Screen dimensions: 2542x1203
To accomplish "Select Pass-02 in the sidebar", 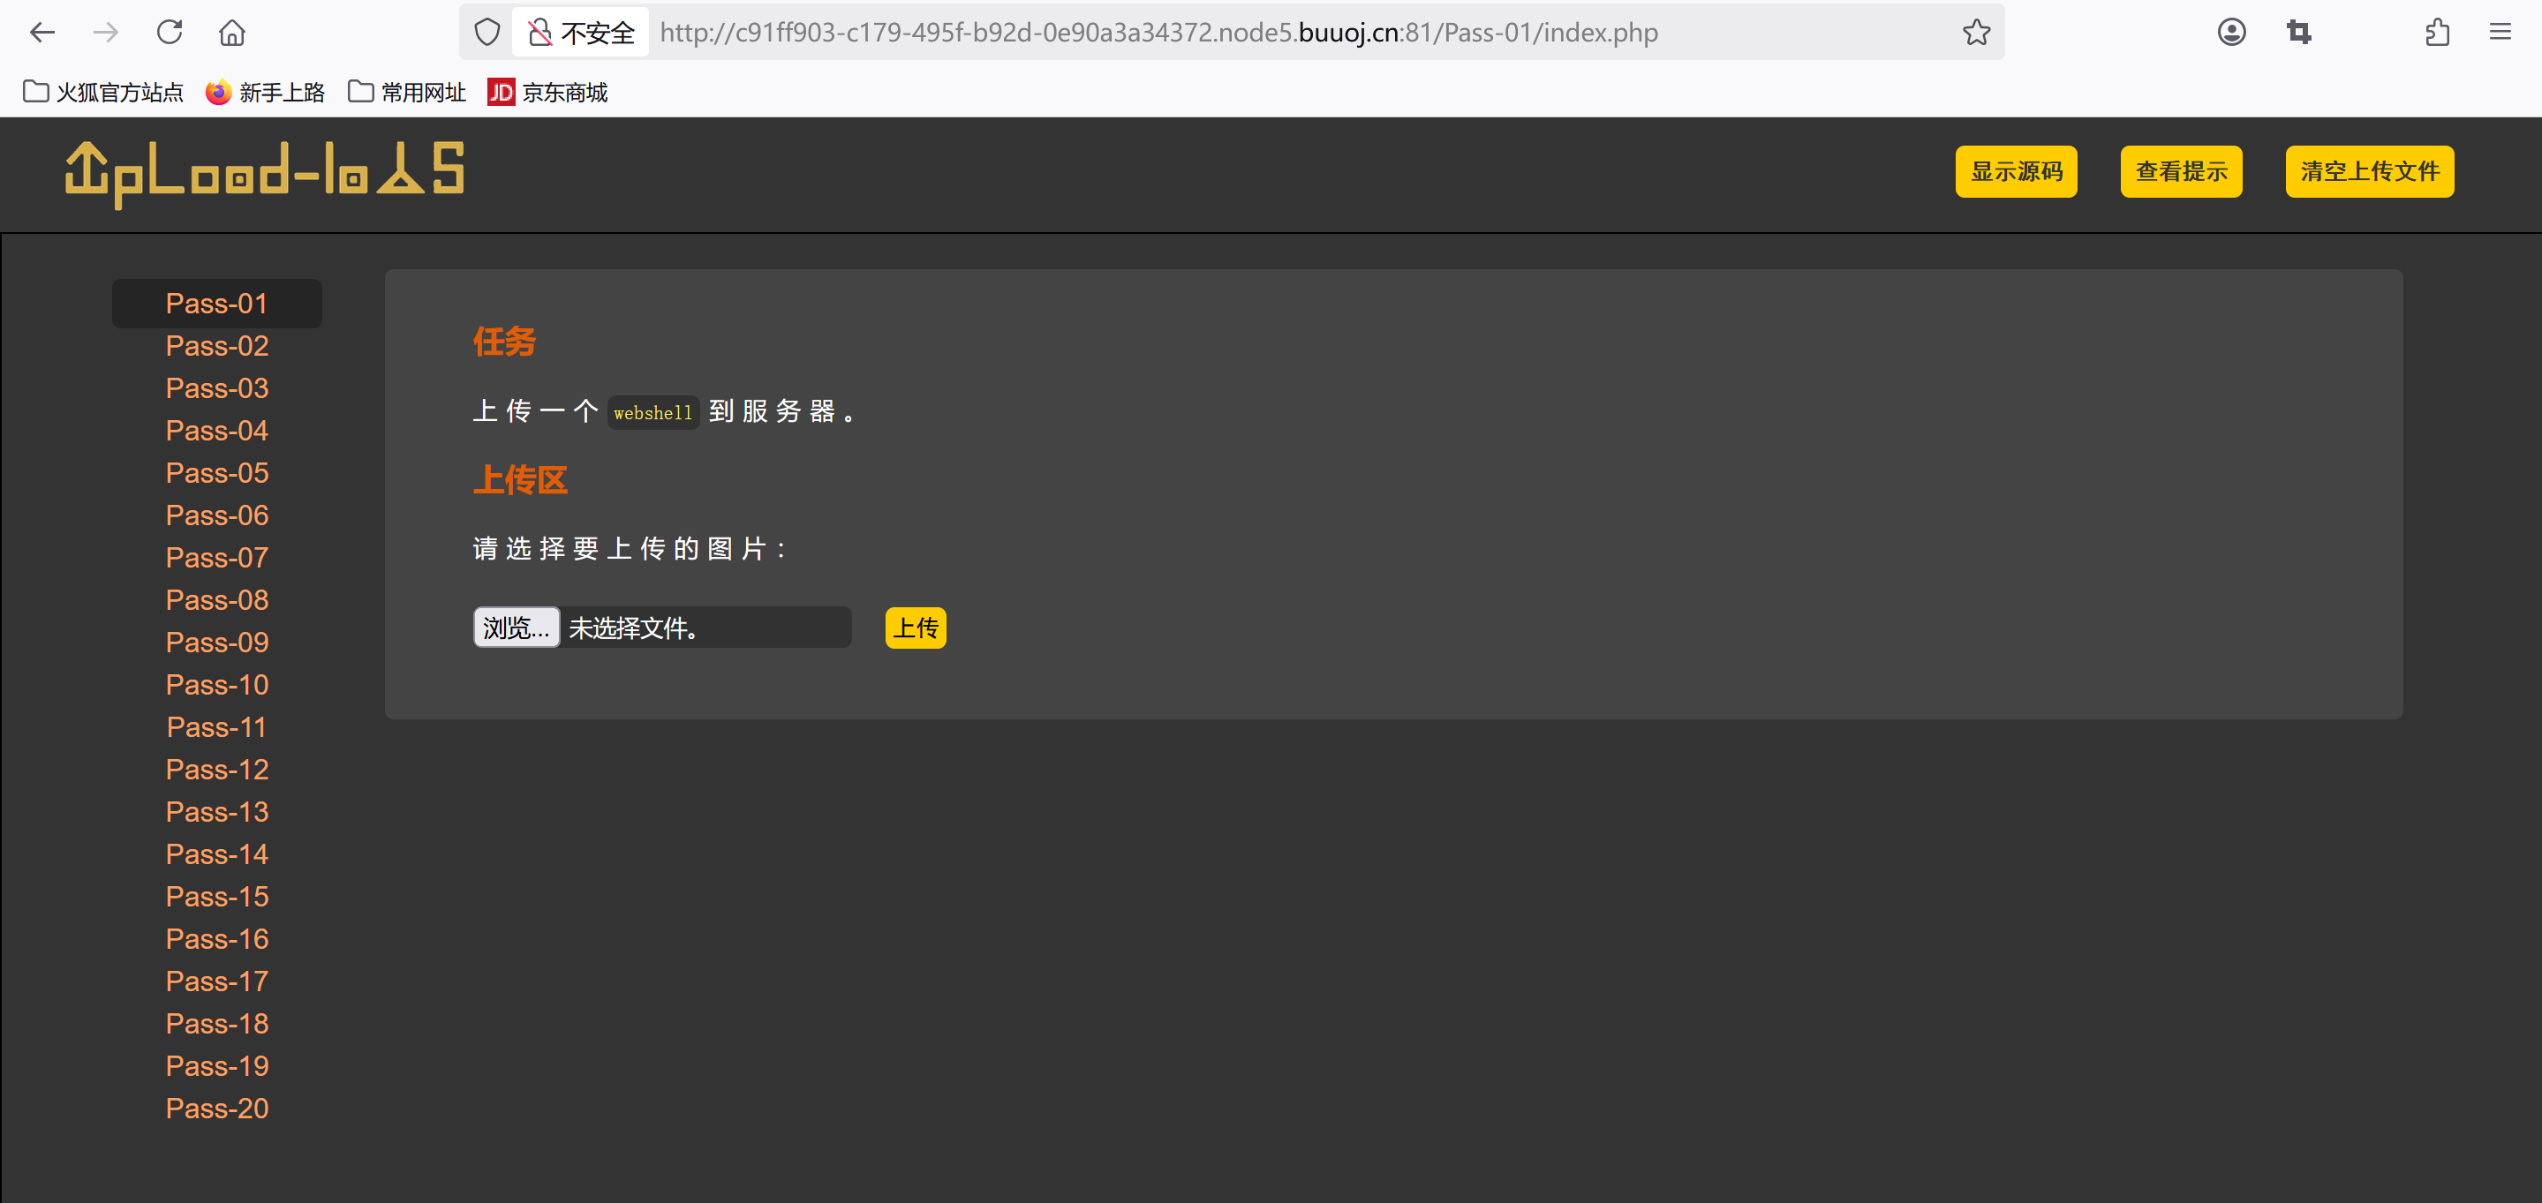I will click(x=217, y=346).
